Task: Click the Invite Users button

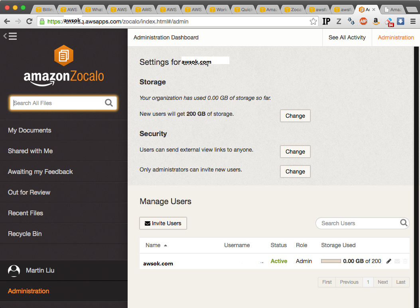Action: tap(163, 223)
